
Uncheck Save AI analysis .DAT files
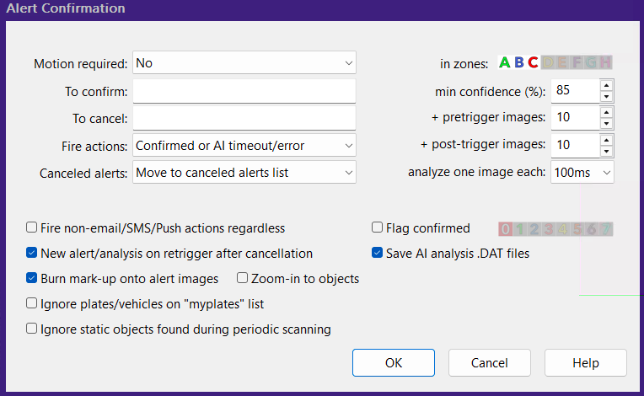tap(378, 253)
